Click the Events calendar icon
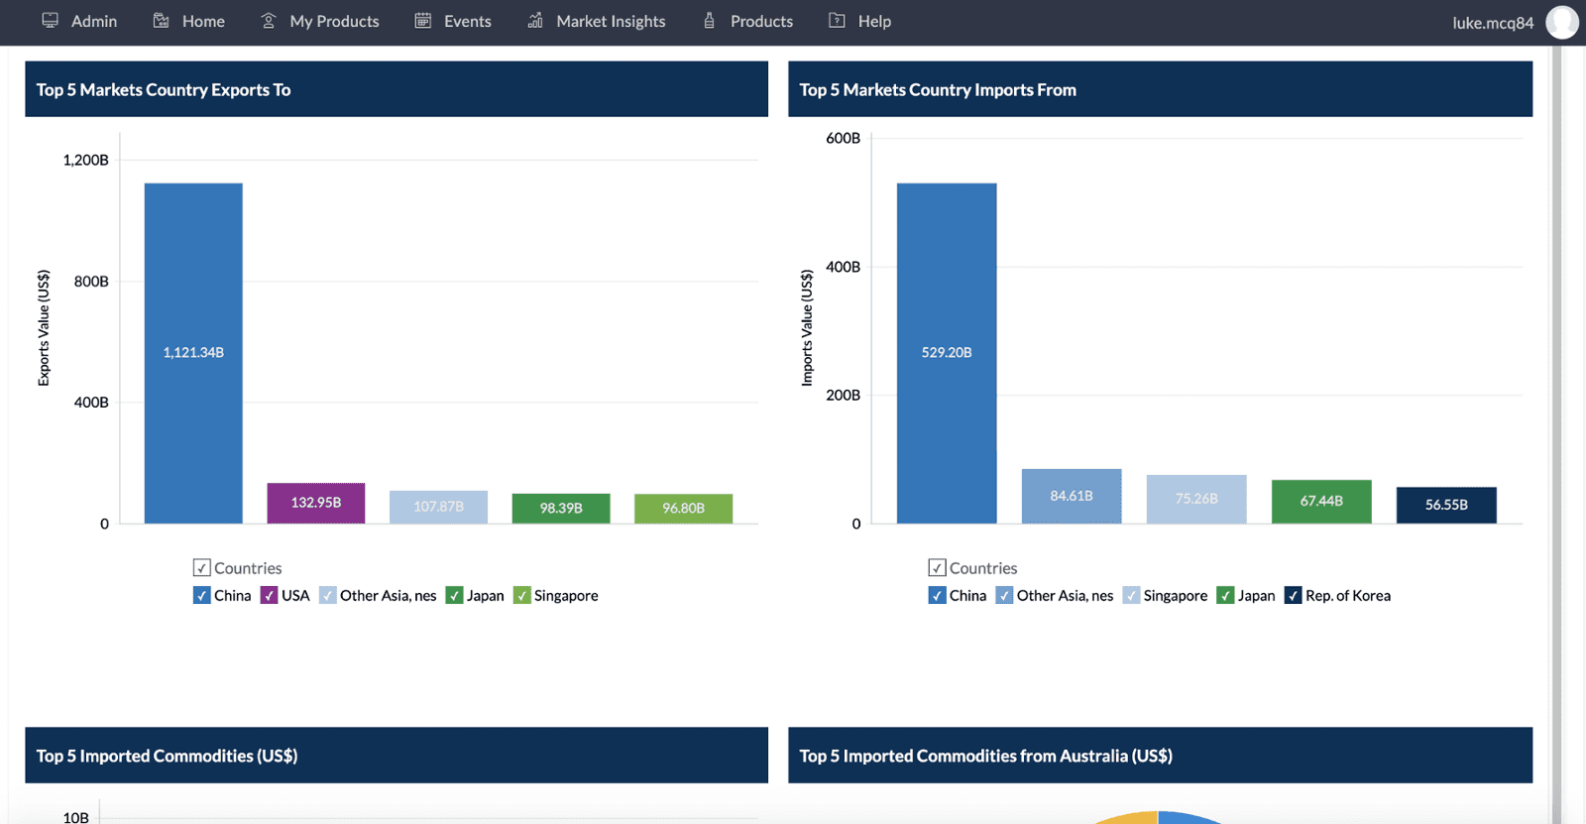The height and width of the screenshot is (824, 1586). pyautogui.click(x=423, y=21)
